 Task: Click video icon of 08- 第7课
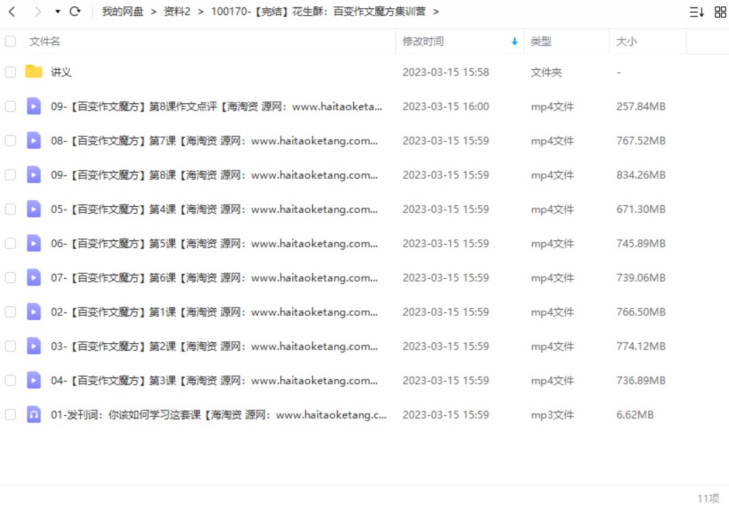34,140
